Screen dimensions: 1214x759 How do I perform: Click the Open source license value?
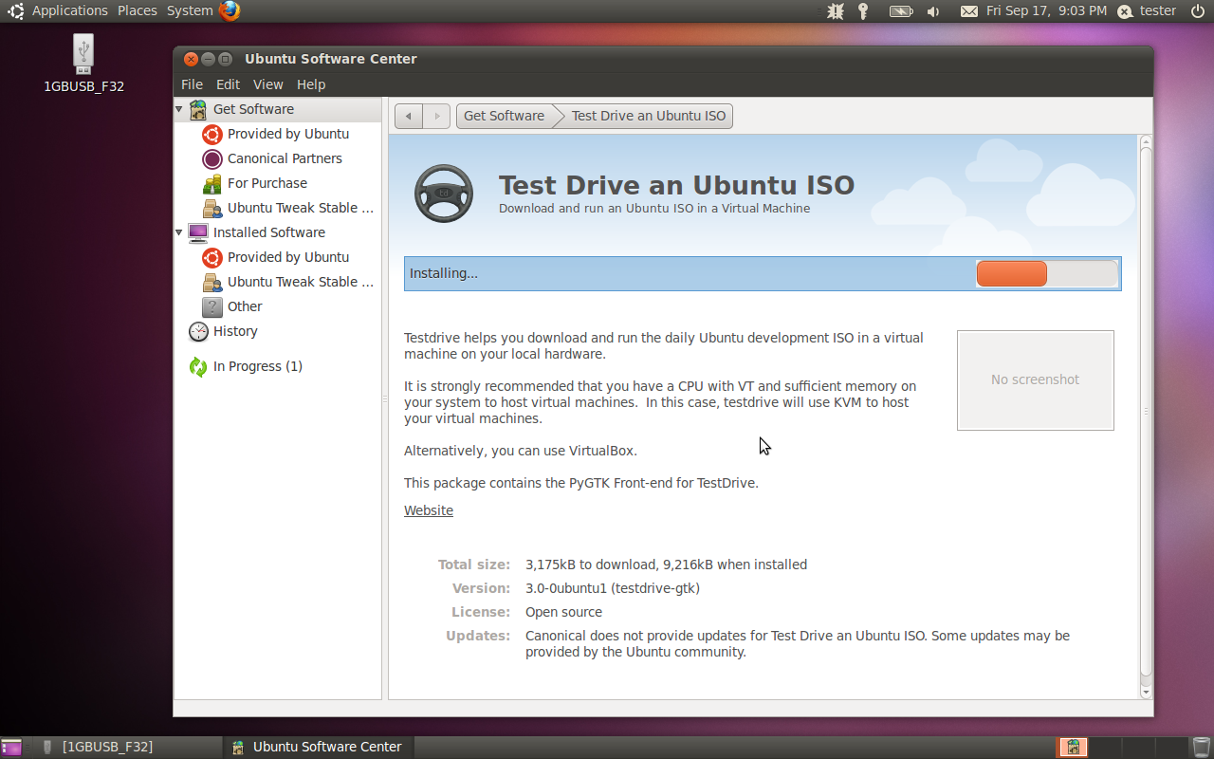(x=563, y=612)
